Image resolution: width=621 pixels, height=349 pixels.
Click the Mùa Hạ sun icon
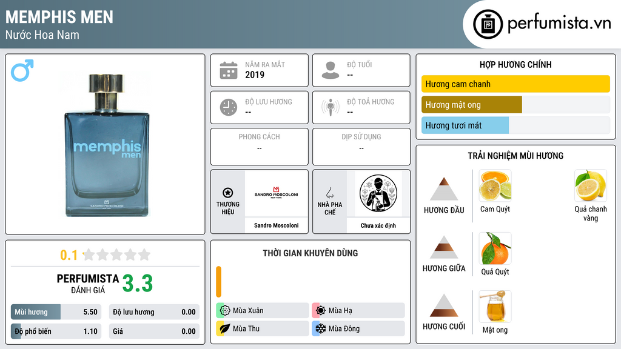coord(320,311)
